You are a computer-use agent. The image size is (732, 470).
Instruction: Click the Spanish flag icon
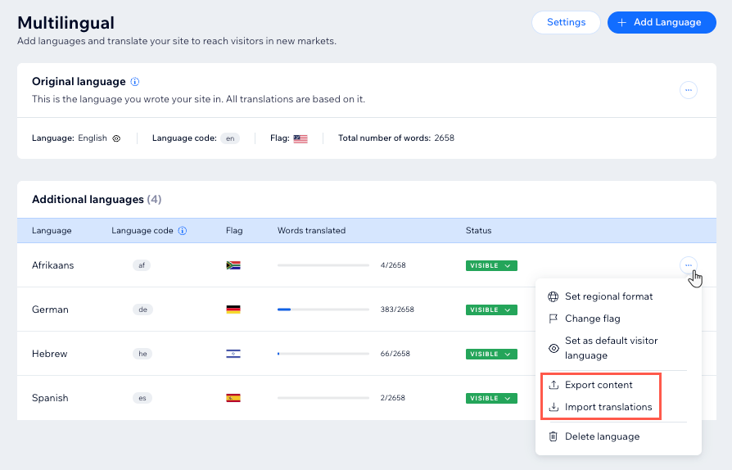(233, 398)
